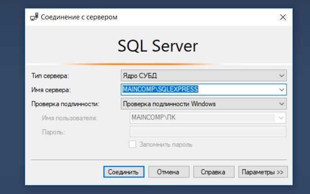This screenshot has height=194, width=310.
Task: Click the Пароль input field
Action: point(207,131)
